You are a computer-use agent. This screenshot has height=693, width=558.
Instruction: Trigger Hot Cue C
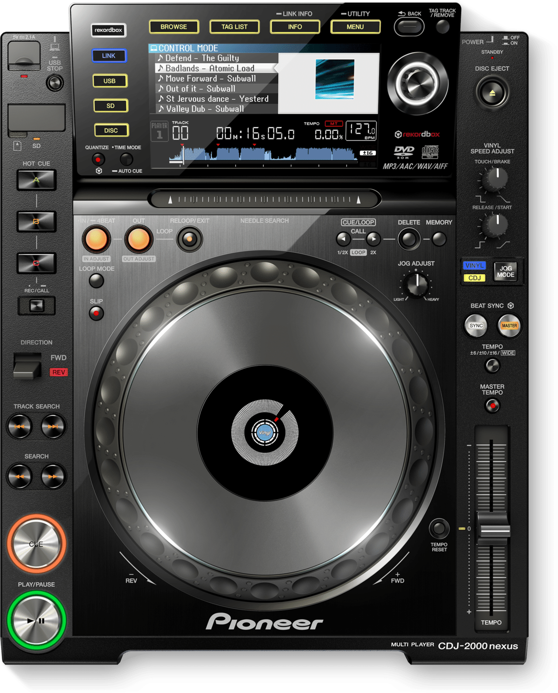pyautogui.click(x=37, y=263)
